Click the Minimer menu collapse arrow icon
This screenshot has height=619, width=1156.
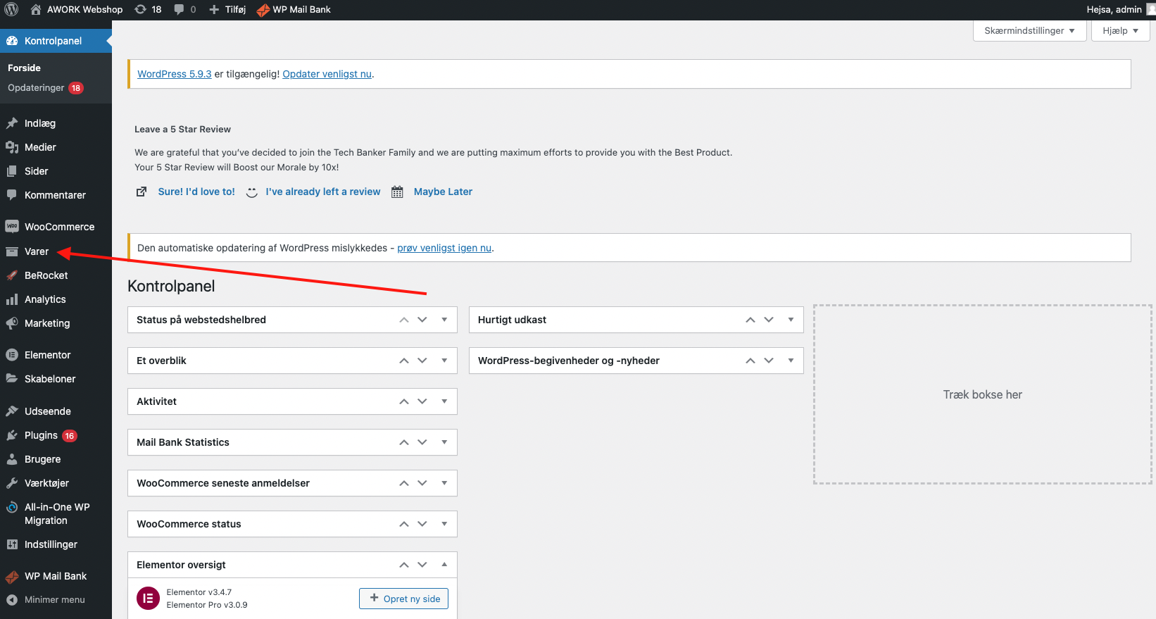(12, 600)
